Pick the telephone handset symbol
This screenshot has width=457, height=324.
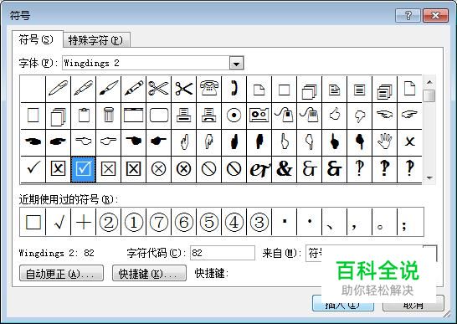tap(234, 89)
